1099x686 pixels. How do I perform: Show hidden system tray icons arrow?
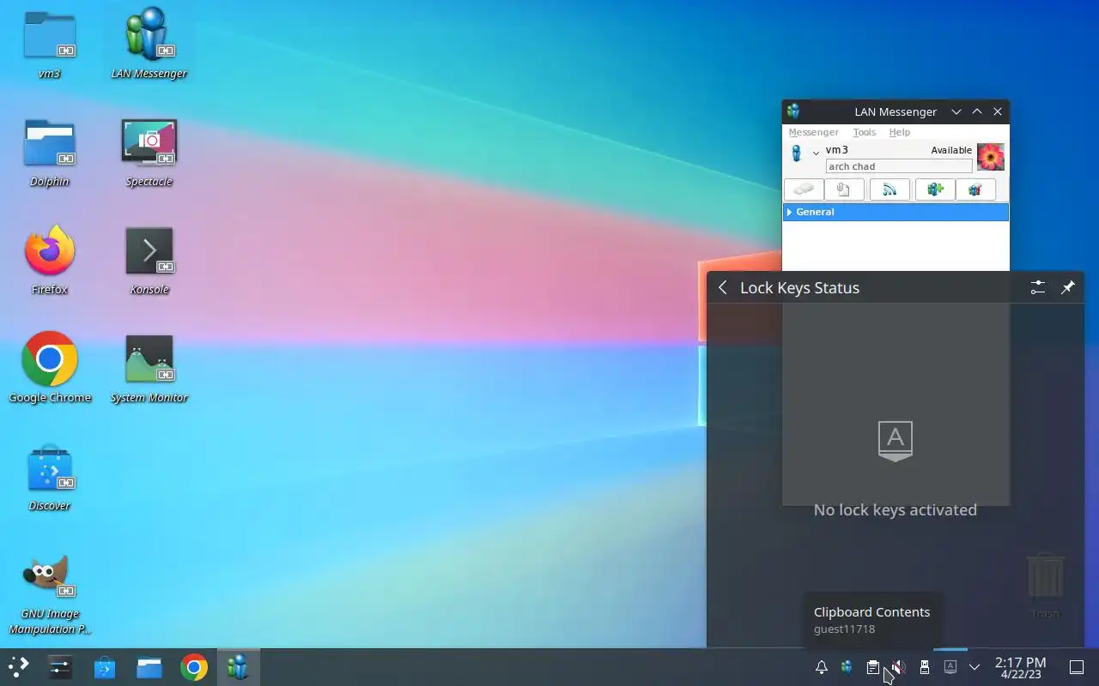(x=975, y=667)
